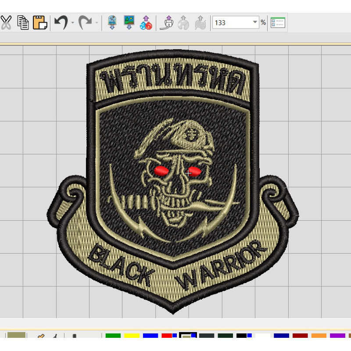Click the Paste clipboard icon

tap(40, 23)
